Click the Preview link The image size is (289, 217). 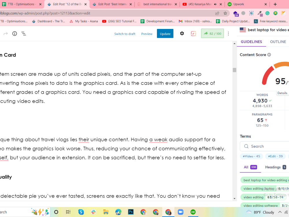147,34
